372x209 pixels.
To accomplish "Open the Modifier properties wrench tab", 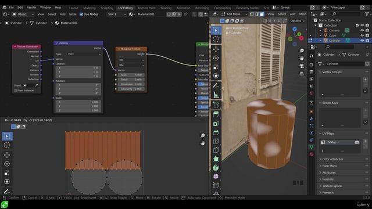I will point(312,118).
